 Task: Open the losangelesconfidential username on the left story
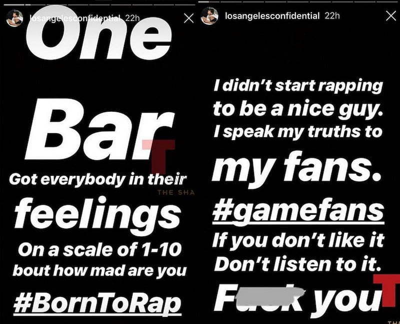[74, 18]
